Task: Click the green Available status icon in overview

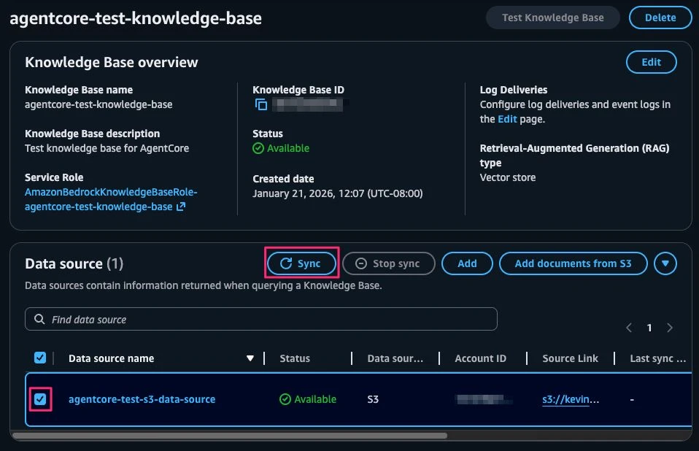Action: [258, 148]
